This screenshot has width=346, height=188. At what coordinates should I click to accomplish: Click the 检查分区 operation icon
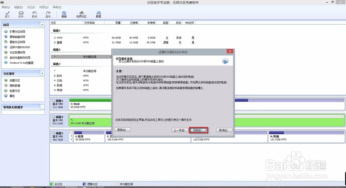click(6, 91)
